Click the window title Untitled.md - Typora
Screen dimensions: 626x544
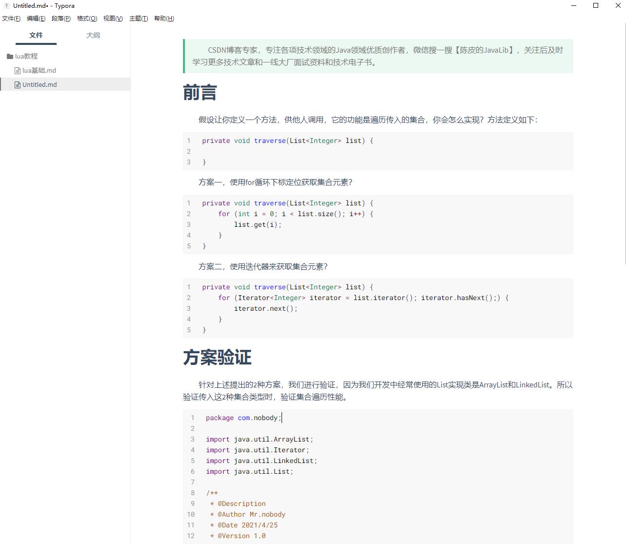coord(44,6)
